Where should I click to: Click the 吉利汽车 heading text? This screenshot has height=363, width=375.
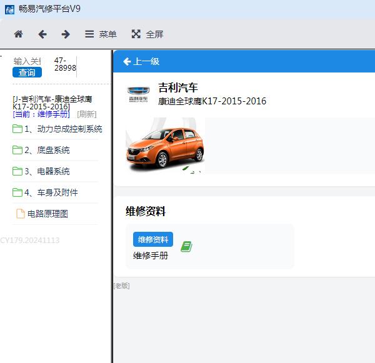click(x=178, y=87)
